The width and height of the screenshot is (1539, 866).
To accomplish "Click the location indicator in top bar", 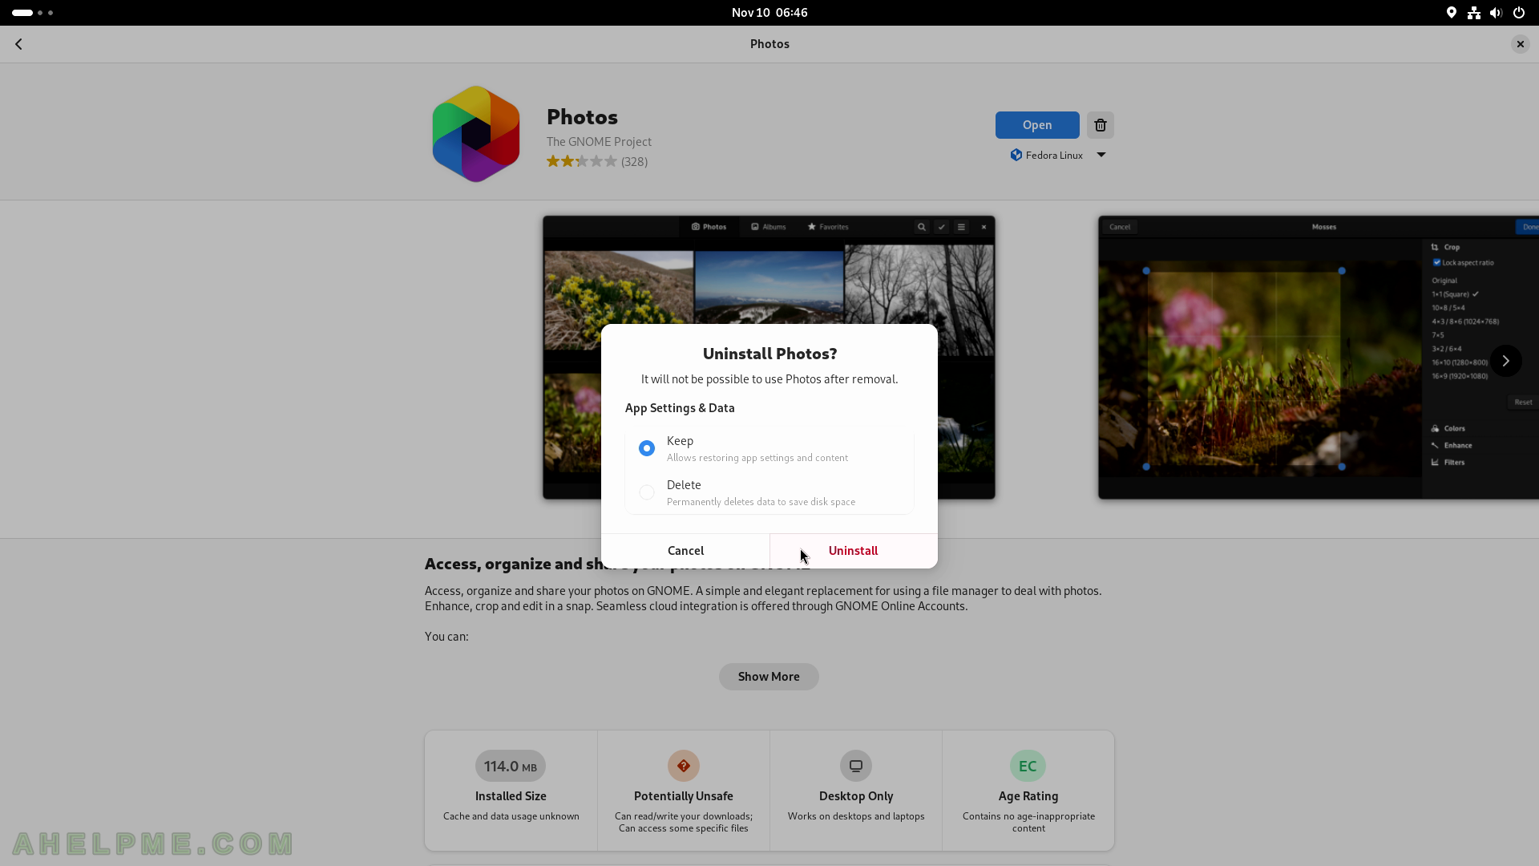I will click(x=1451, y=13).
